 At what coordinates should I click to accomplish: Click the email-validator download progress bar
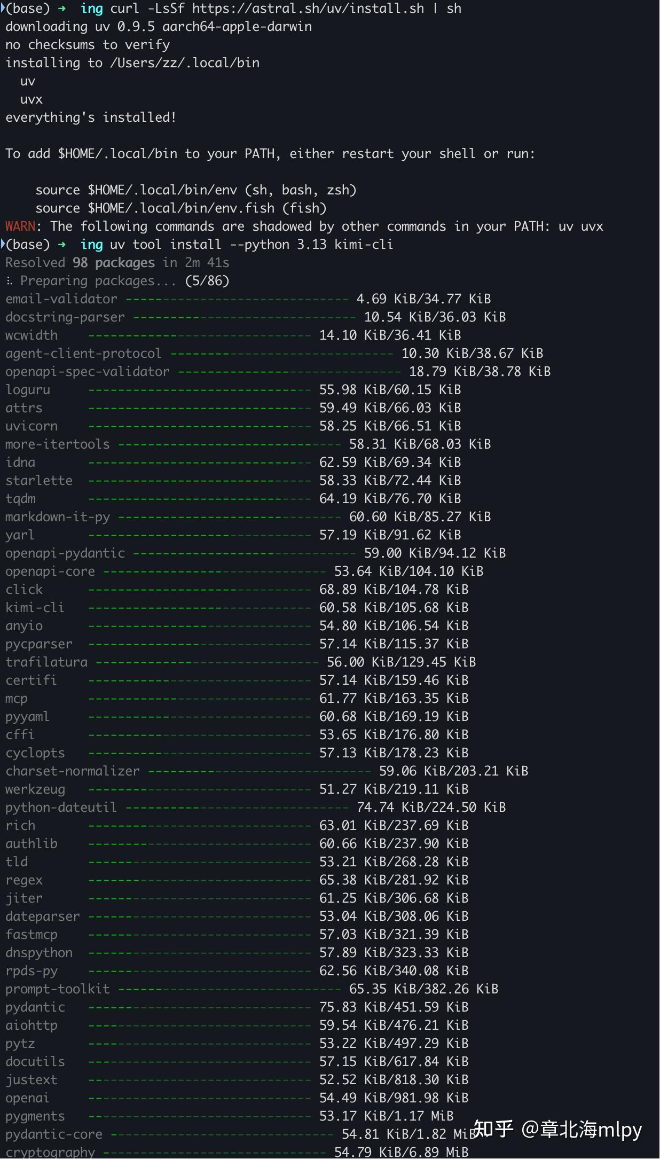[237, 299]
